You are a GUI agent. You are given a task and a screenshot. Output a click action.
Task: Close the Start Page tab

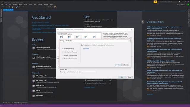pyautogui.click(x=12, y=10)
